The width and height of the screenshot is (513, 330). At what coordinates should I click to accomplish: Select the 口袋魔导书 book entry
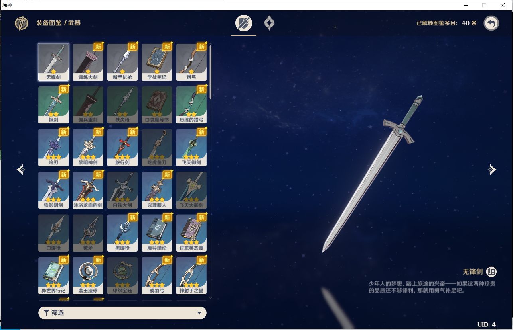point(157,105)
